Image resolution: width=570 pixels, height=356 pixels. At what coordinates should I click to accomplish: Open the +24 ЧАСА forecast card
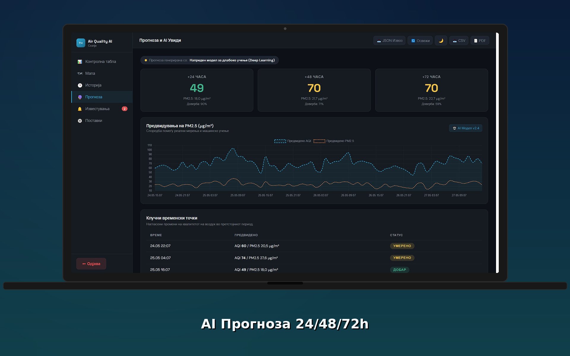tap(197, 90)
